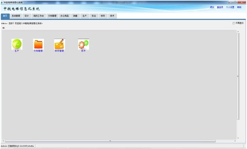Open the 文档管理 orange folder icon
The width and height of the screenshot is (247, 149).
[x=38, y=44]
